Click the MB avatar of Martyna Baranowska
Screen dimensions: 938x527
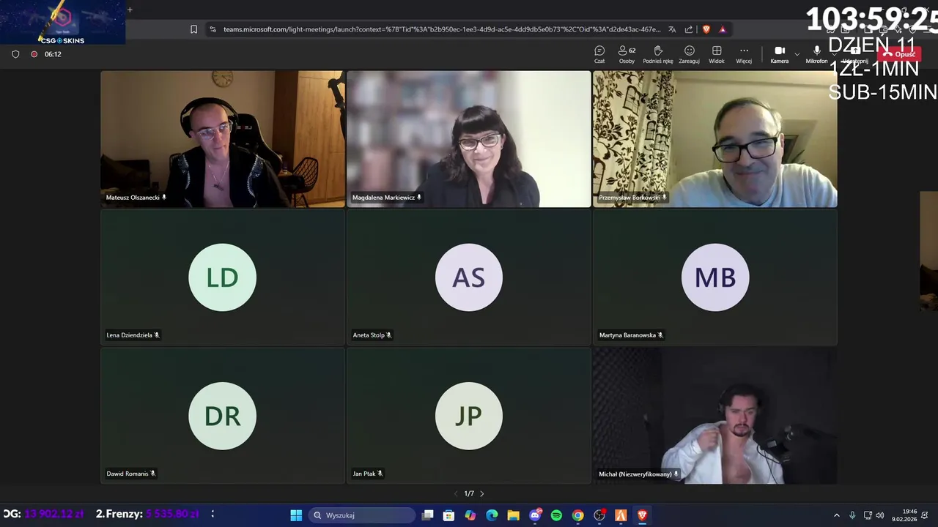click(x=714, y=277)
